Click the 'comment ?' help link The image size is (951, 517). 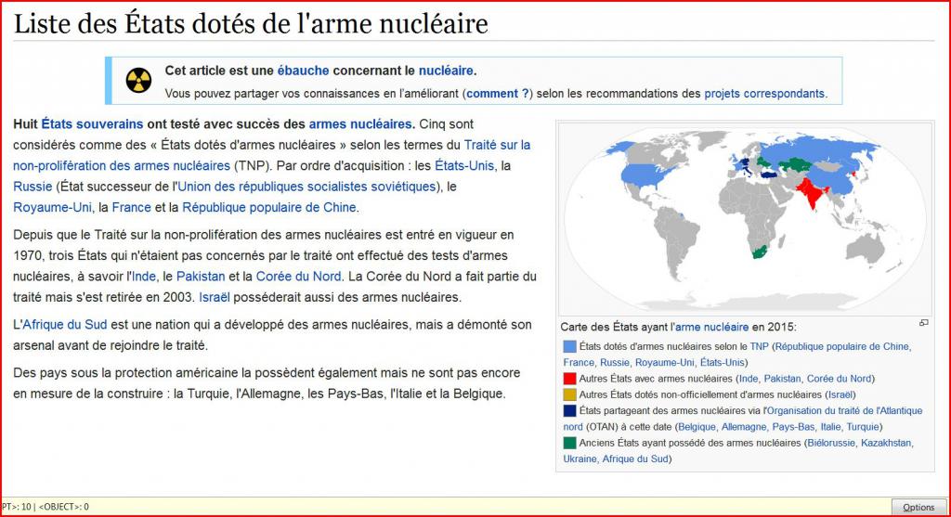498,94
